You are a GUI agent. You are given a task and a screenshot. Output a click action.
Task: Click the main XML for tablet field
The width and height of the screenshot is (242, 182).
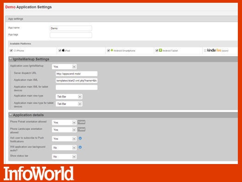(77, 87)
